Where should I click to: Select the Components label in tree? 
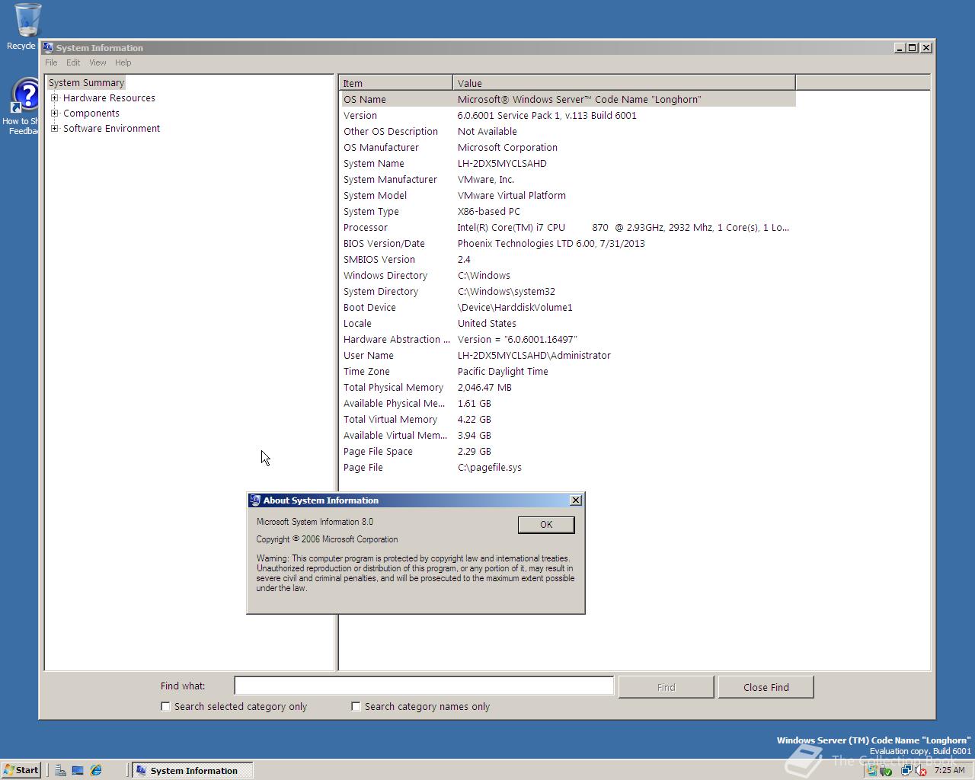tap(91, 113)
